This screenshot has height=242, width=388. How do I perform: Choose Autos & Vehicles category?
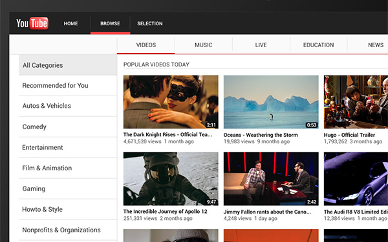point(68,106)
